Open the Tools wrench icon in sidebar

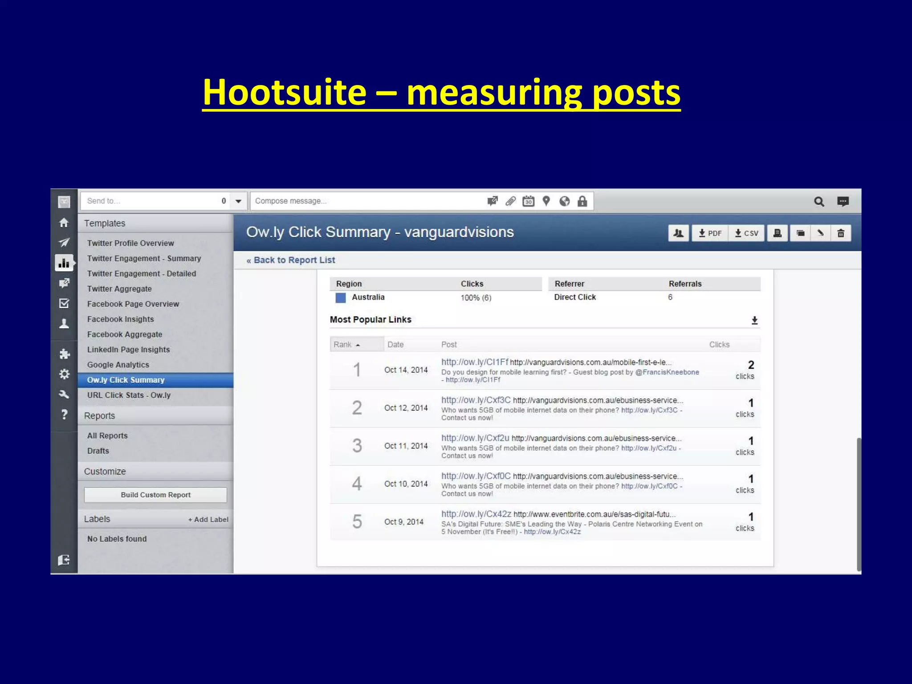[x=64, y=394]
